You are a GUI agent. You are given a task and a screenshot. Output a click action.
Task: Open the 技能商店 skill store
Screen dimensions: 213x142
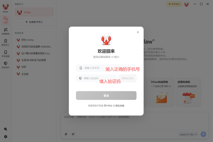[6, 31]
